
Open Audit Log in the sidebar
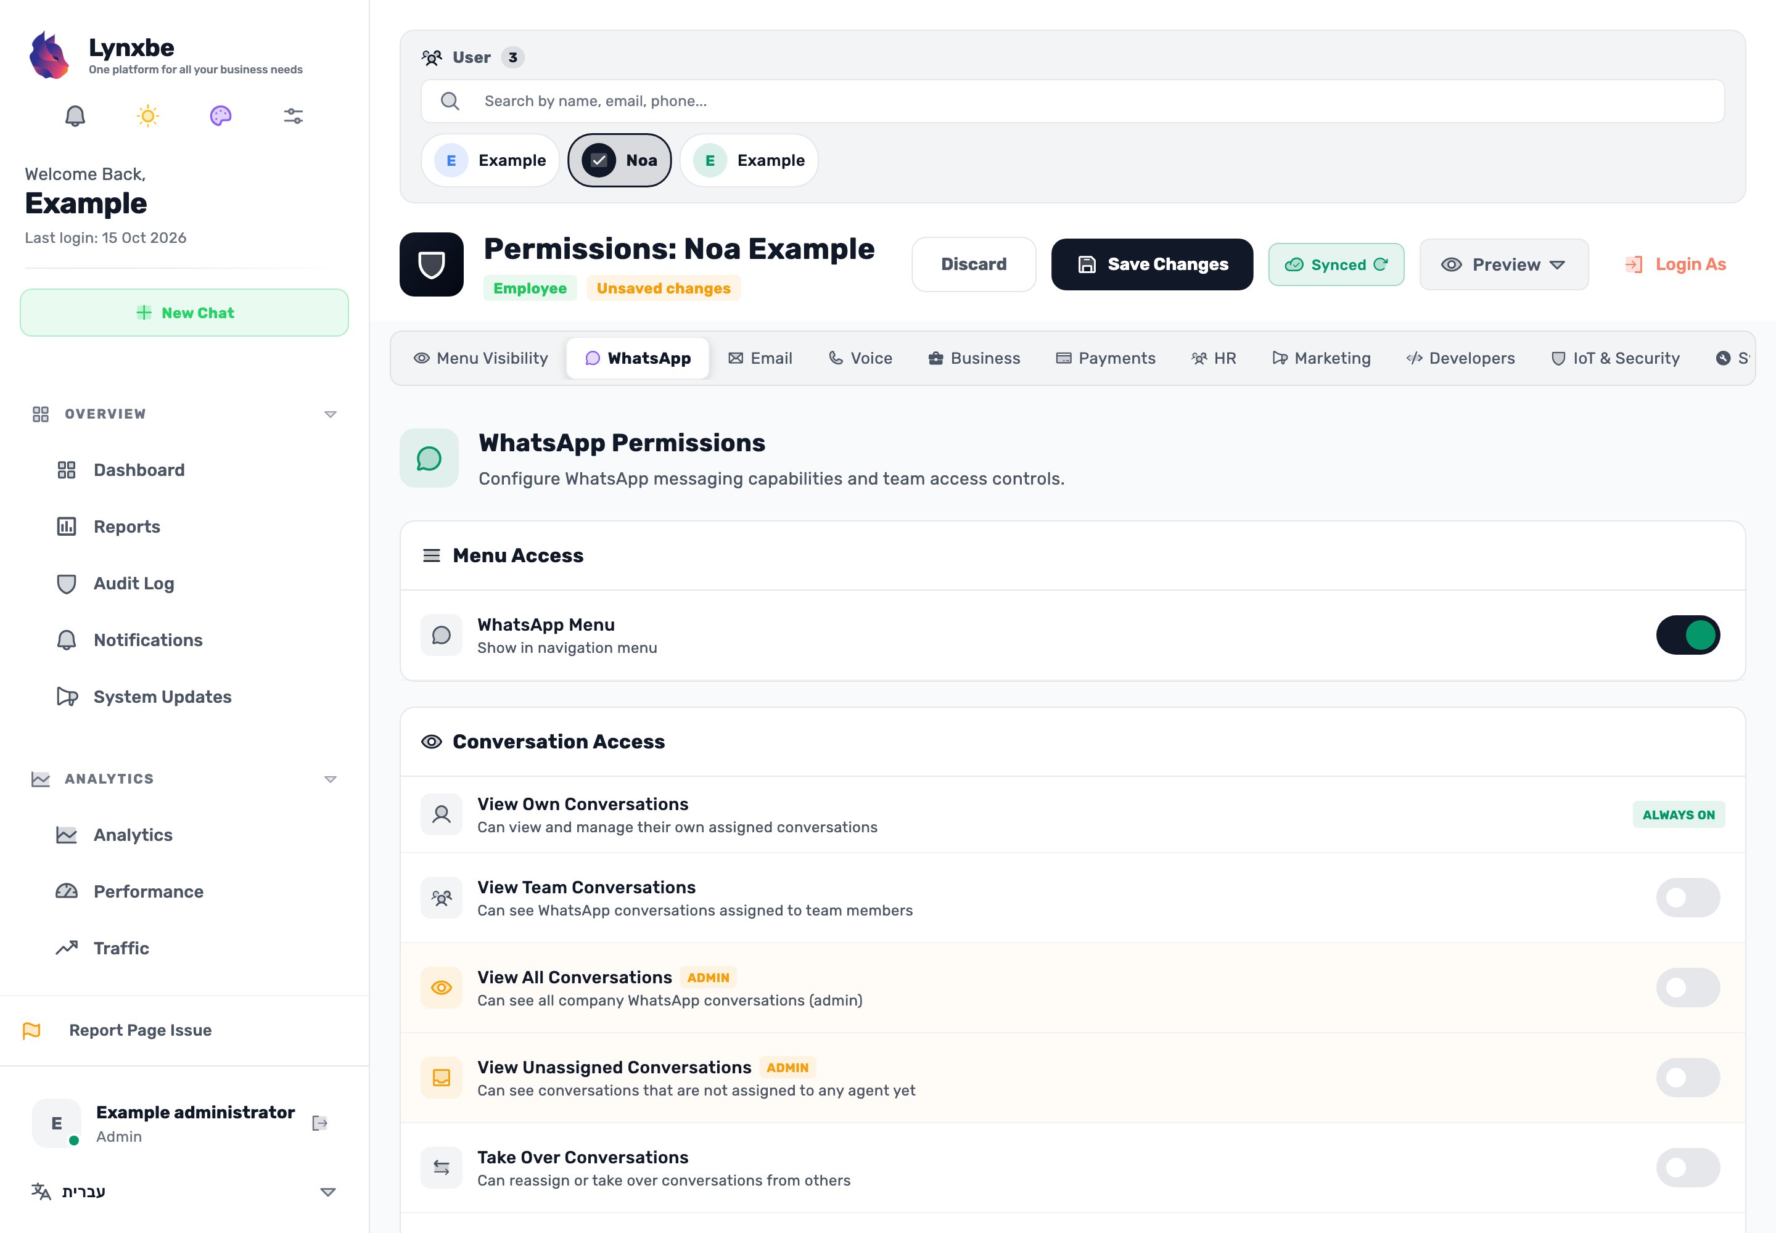pyautogui.click(x=134, y=583)
